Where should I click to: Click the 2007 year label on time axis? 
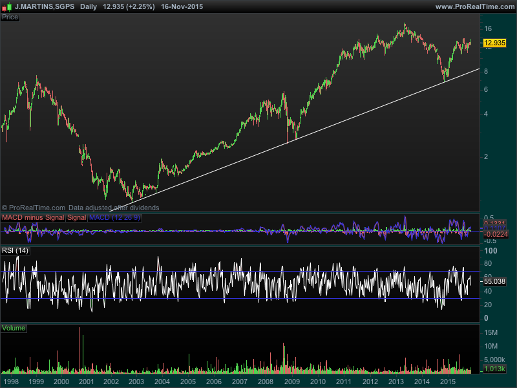click(x=240, y=382)
